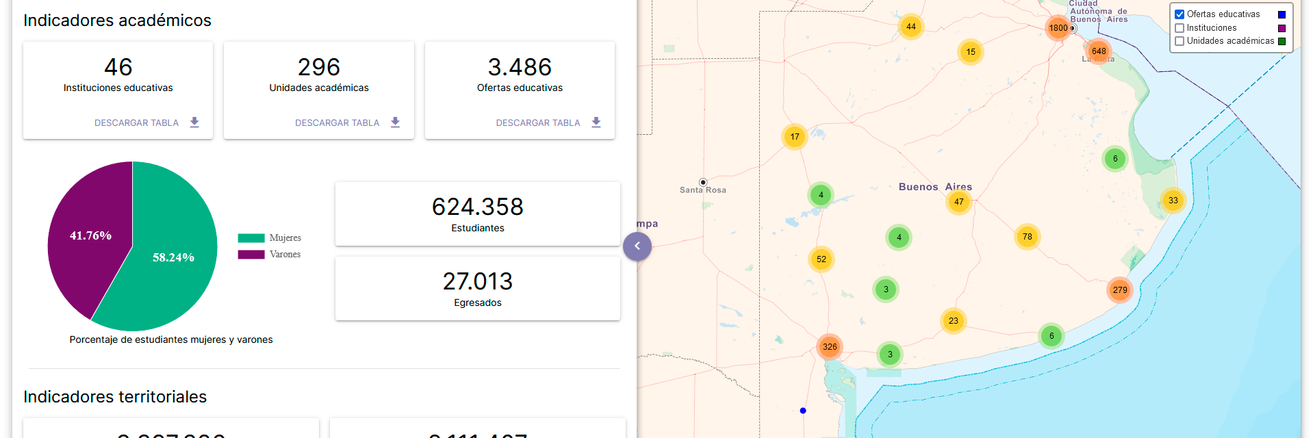Open the 1800 cluster marker on map
Image resolution: width=1313 pixels, height=438 pixels.
[x=1058, y=28]
